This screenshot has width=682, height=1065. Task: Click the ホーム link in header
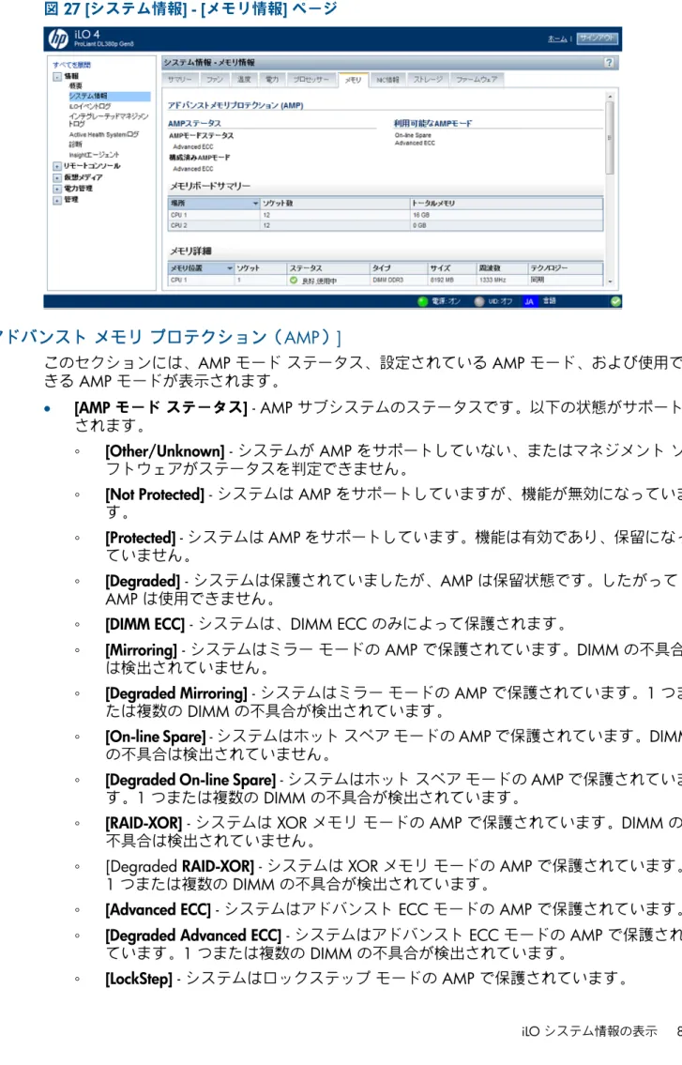pyautogui.click(x=557, y=39)
